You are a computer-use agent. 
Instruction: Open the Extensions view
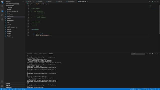2,19
